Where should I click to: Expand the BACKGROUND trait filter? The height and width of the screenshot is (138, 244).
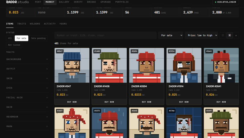27,59
